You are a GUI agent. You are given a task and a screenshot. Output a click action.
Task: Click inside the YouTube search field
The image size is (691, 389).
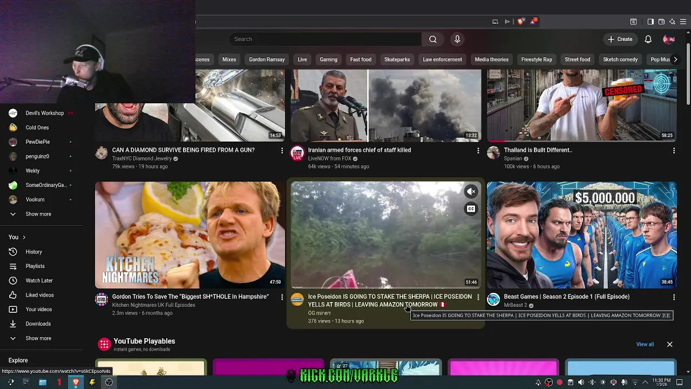coord(325,39)
